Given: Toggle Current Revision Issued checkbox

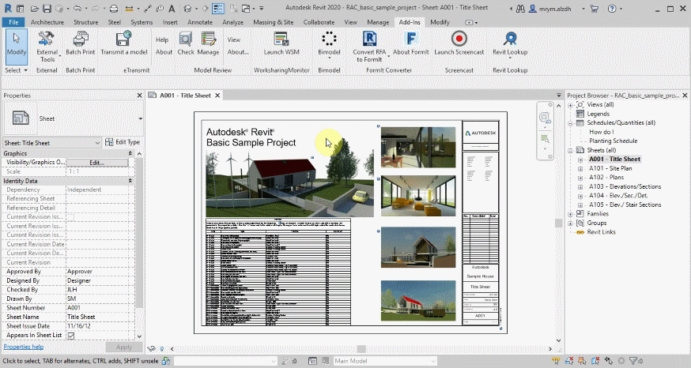Looking at the screenshot, I should (x=70, y=216).
